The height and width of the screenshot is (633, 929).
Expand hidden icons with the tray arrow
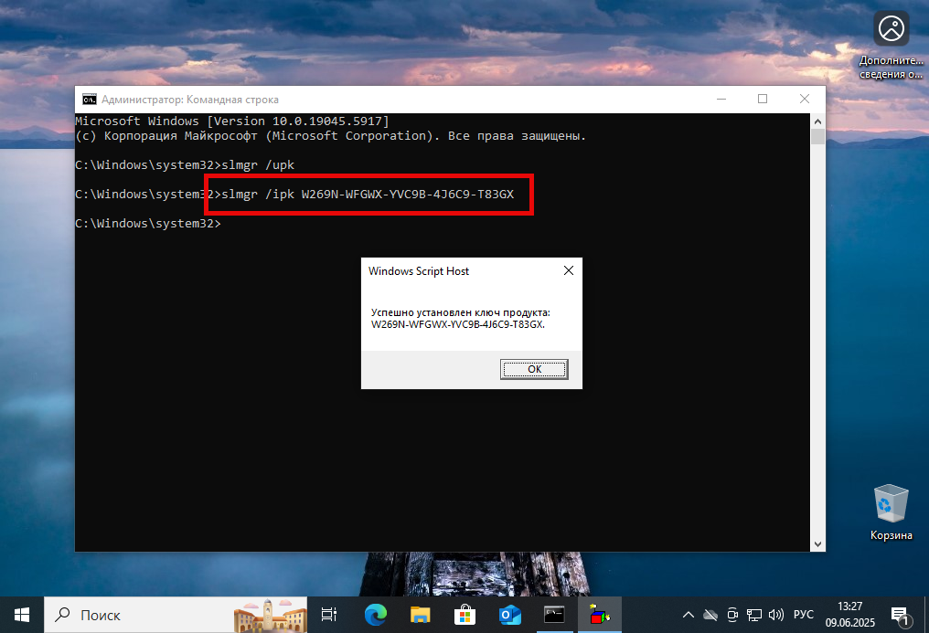pos(689,615)
